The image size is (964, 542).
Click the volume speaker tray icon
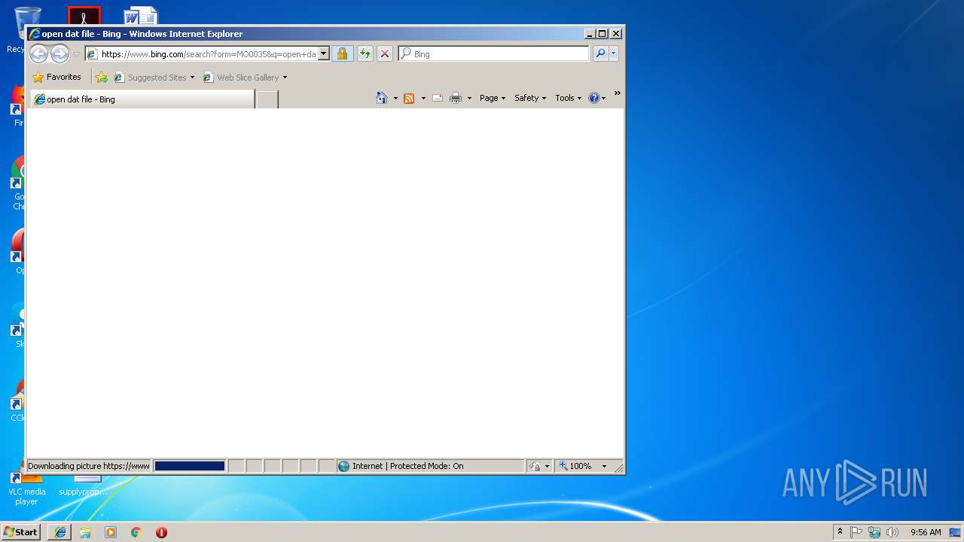[x=892, y=531]
